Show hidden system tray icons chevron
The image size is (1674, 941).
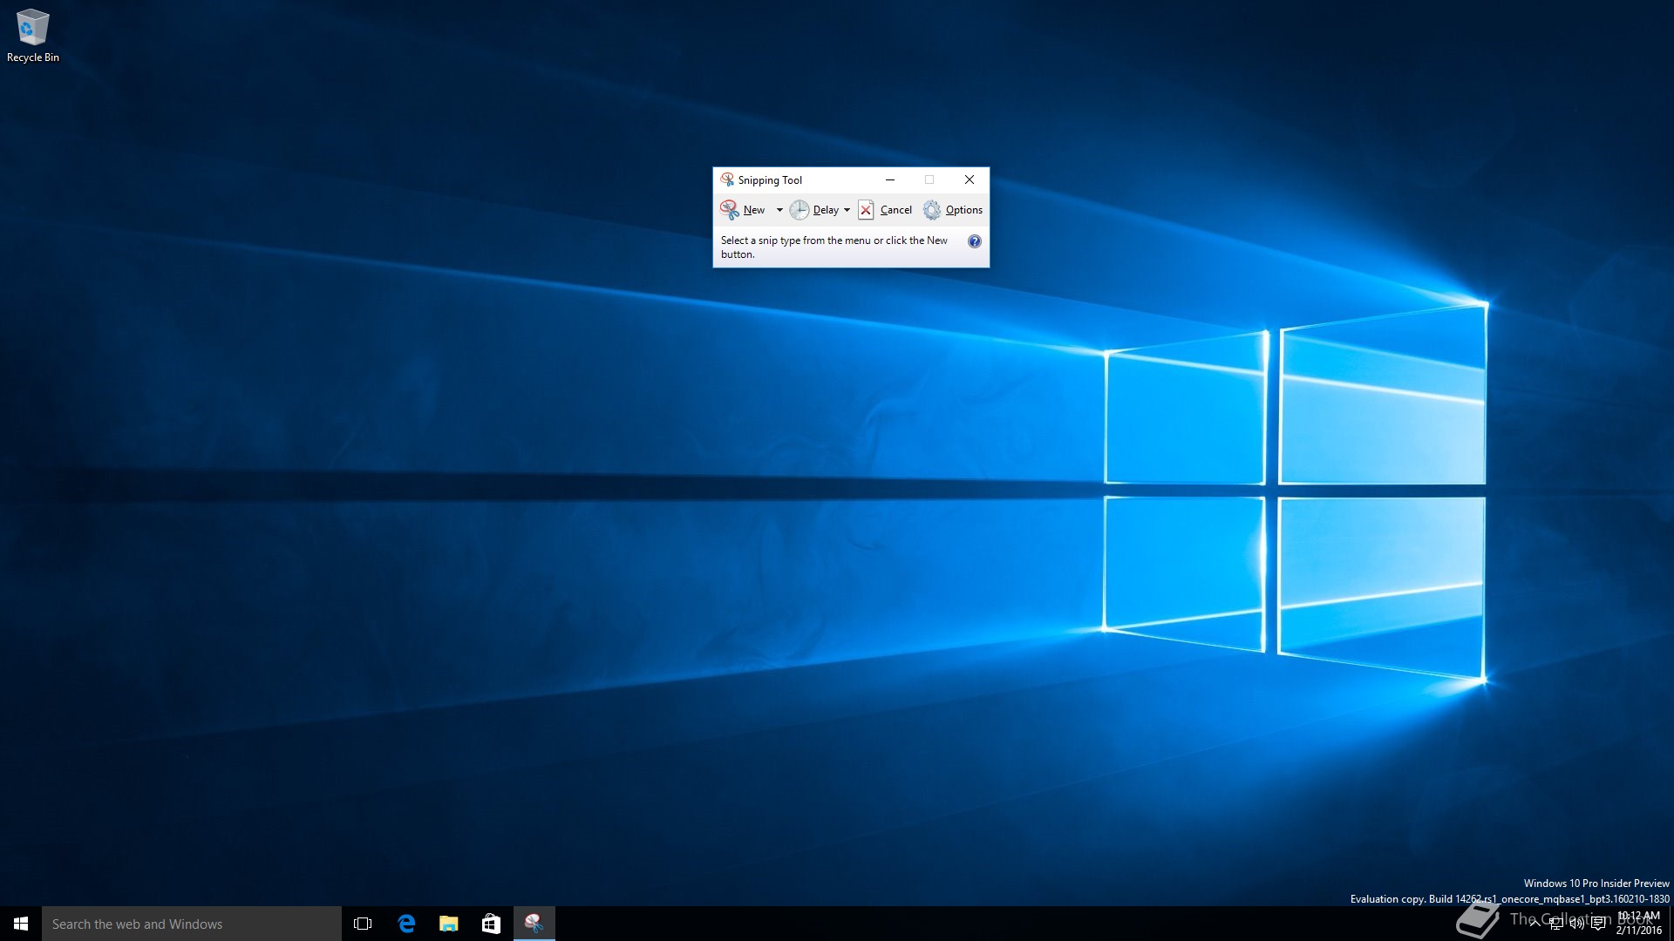pyautogui.click(x=1534, y=924)
